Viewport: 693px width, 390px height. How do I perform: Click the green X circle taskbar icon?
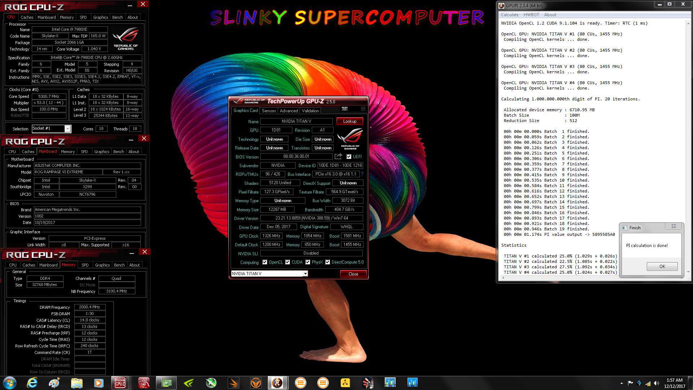pos(211,383)
